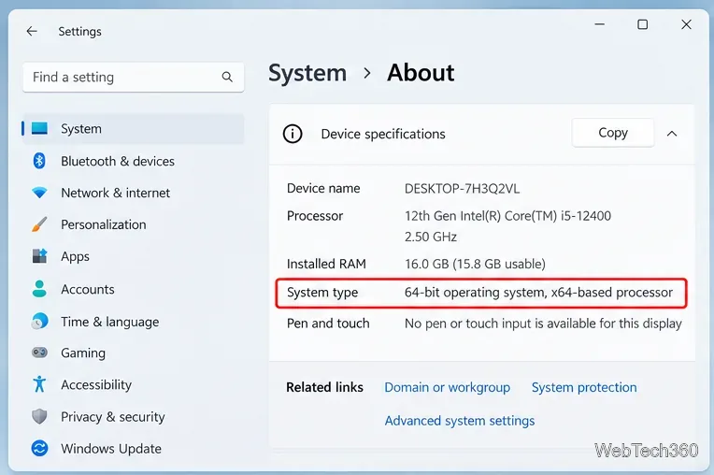Image resolution: width=714 pixels, height=475 pixels.
Task: Click the Personalization paintbrush icon
Action: pos(39,224)
